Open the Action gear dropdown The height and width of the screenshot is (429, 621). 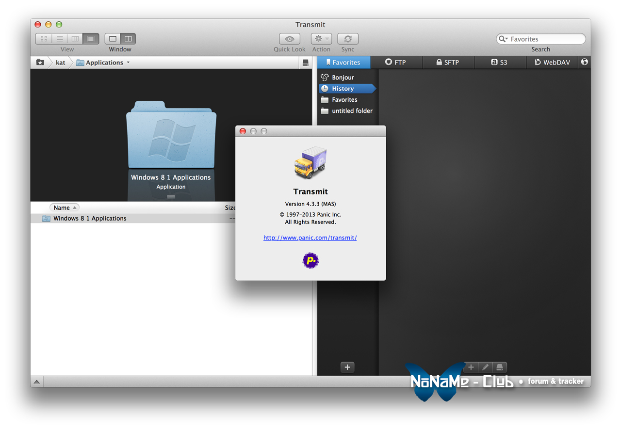pos(321,39)
